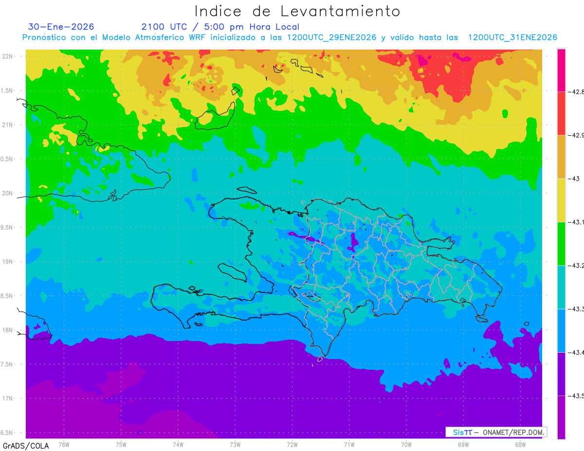Click the '68W' longitude label
584x451 pixels.
coord(520,444)
